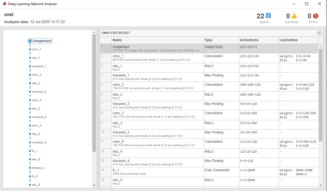
Task: Click the yellow warnings triangle icon
Action: 294,16
